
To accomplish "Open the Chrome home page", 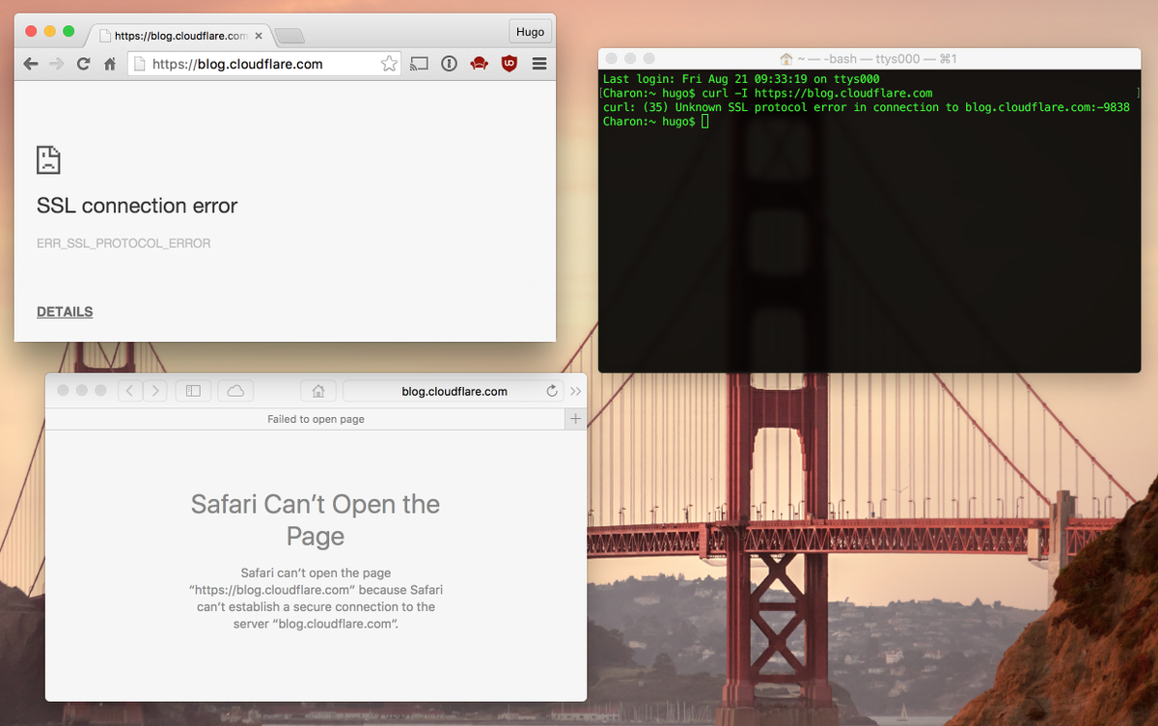I will tap(110, 64).
